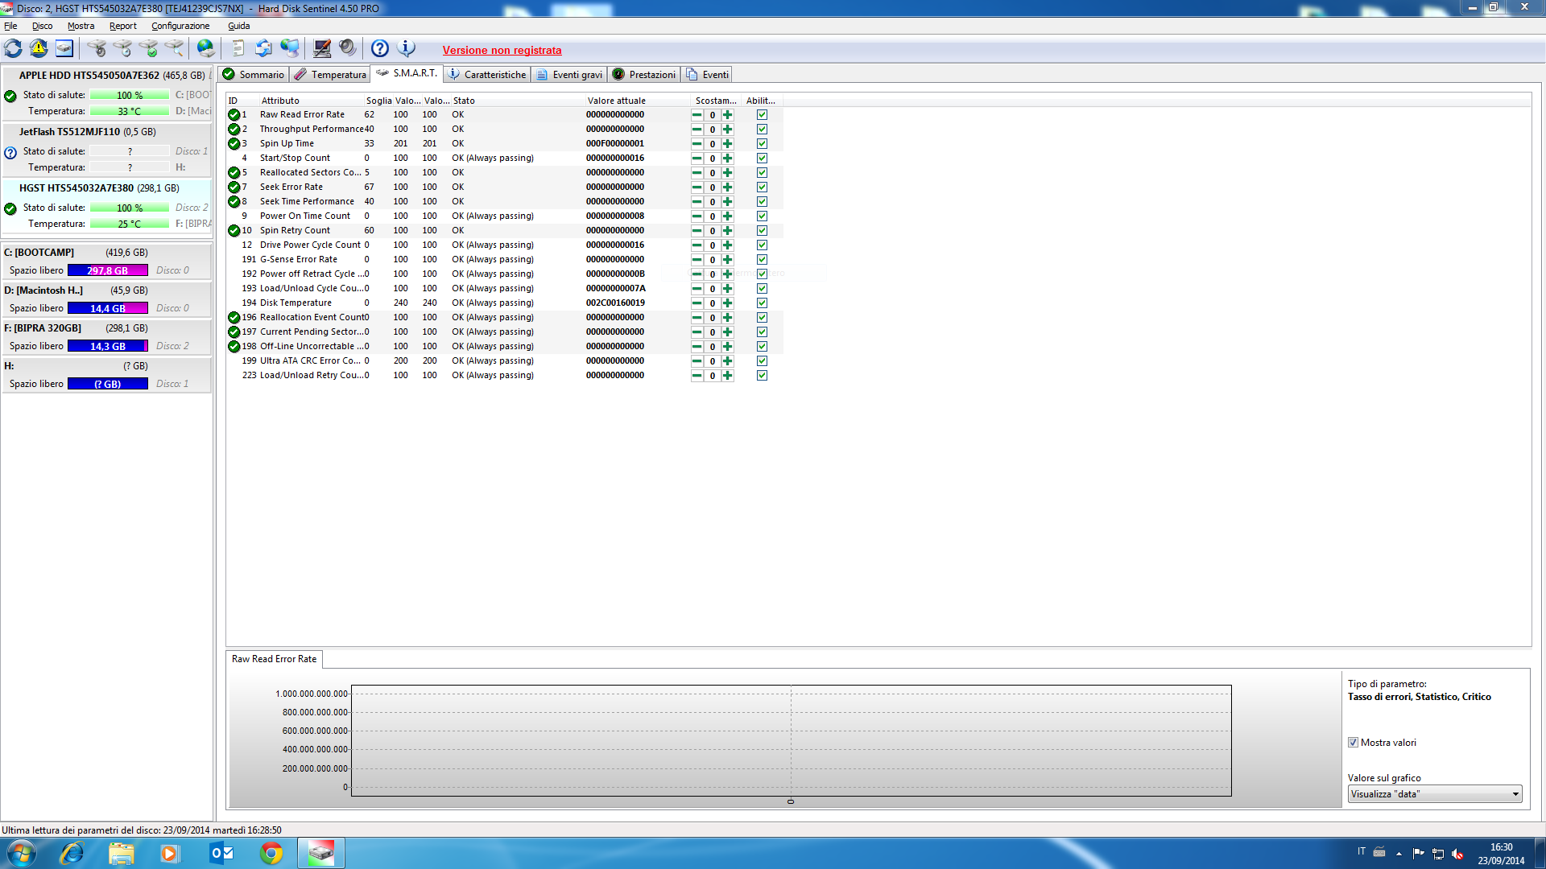This screenshot has height=869, width=1546.
Task: Sort by the Valore attuale column header
Action: pos(638,101)
